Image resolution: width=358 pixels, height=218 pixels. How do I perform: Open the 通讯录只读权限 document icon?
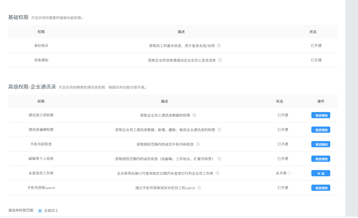194,115
